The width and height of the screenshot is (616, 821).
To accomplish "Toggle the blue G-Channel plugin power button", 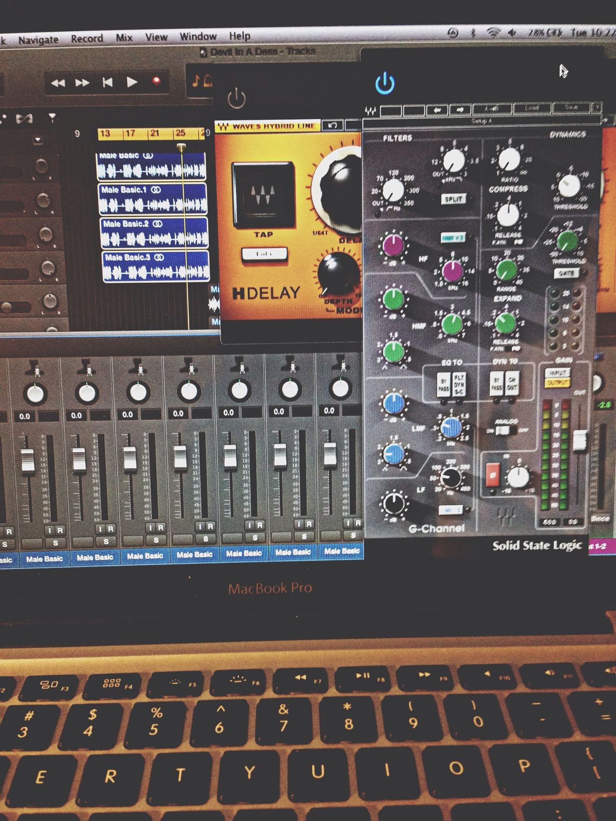I will (385, 83).
